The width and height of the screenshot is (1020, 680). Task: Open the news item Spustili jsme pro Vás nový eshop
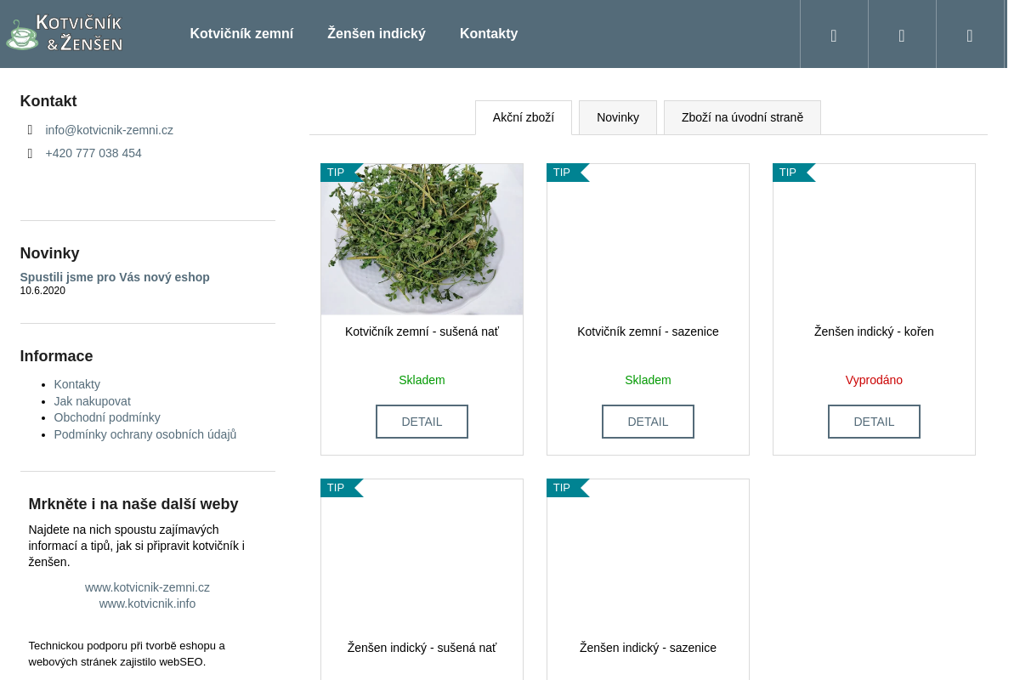click(x=115, y=277)
